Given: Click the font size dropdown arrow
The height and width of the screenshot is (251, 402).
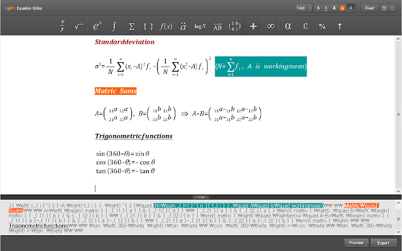Looking at the screenshot, I should point(310,8).
